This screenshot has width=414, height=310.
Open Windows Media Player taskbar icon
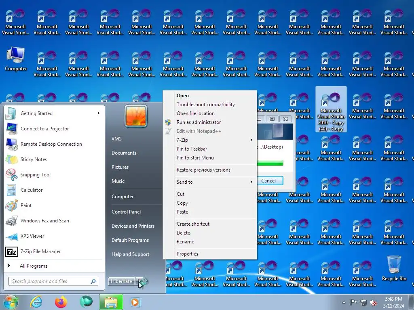(x=136, y=302)
